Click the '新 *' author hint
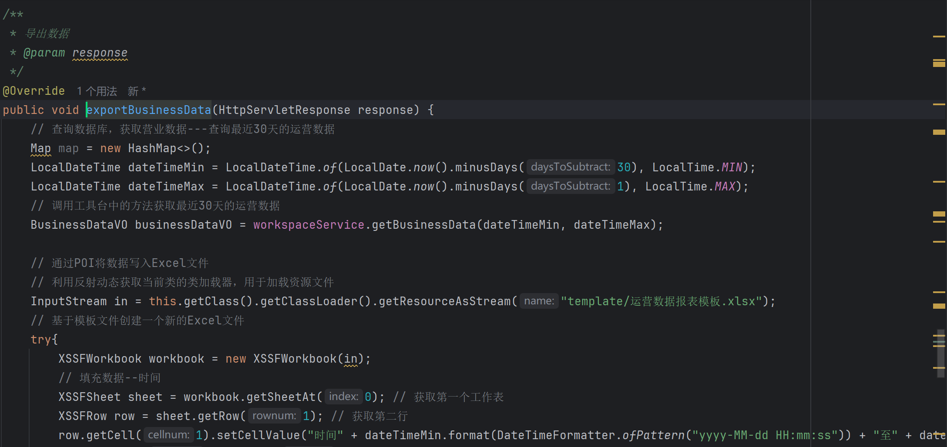Screen dimensions: 947x447 pyautogui.click(x=137, y=91)
